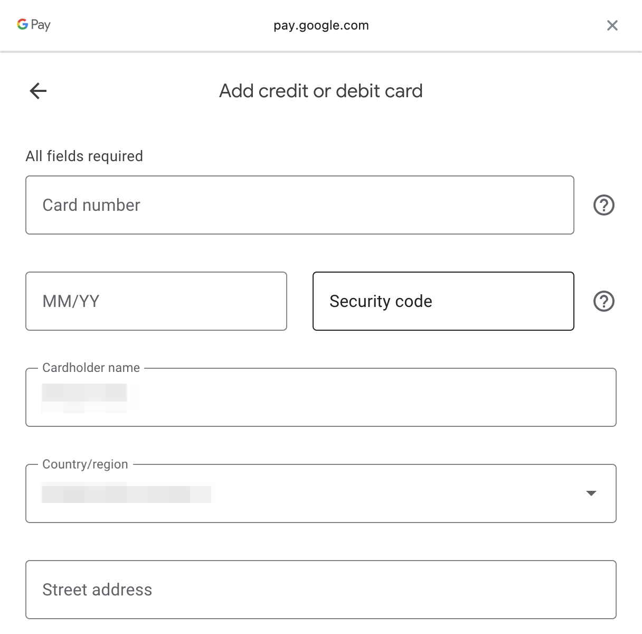
Task: Select the Security code input field
Action: pos(443,301)
